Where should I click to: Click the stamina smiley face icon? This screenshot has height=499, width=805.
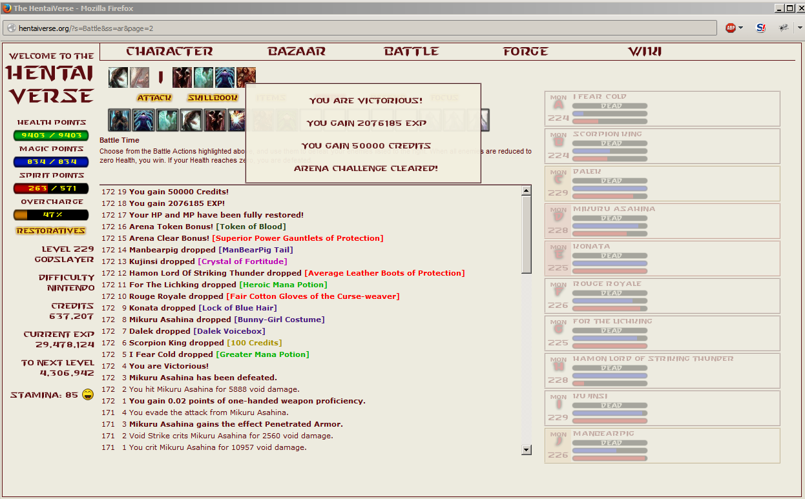click(x=88, y=394)
